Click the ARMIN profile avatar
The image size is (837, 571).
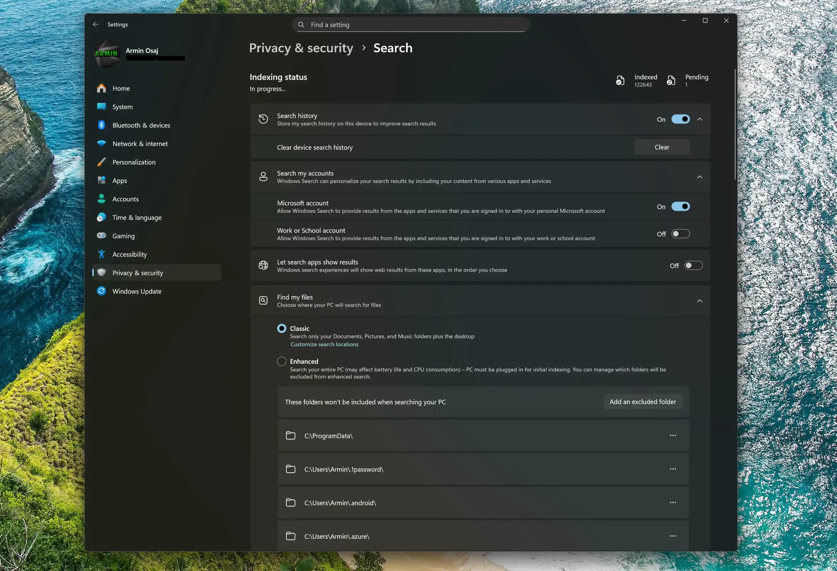point(106,54)
